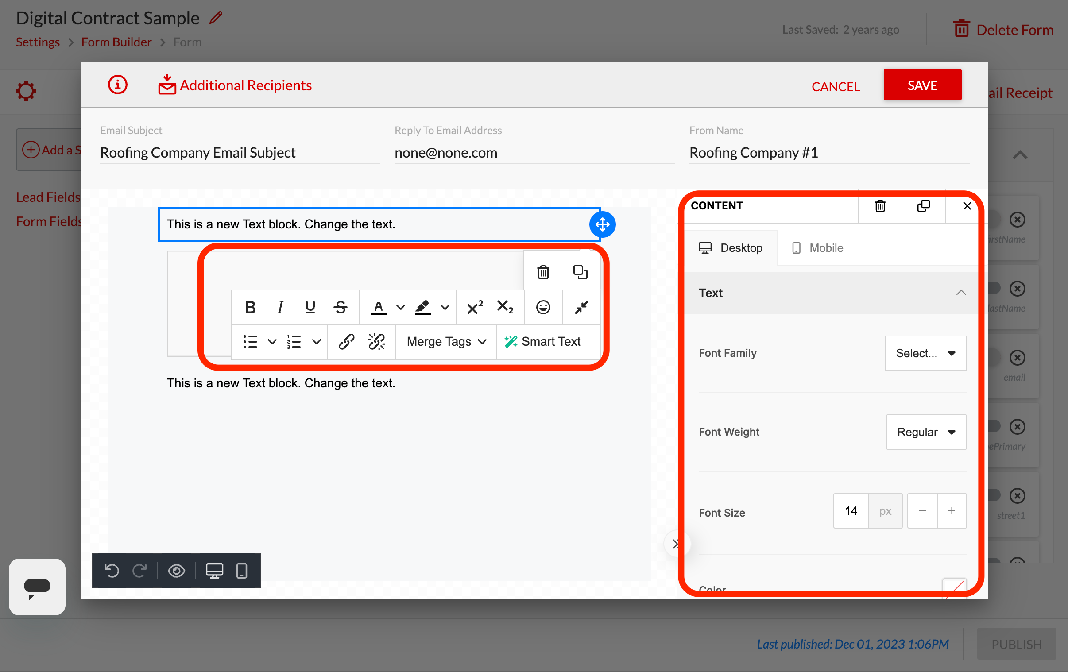
Task: Click the Color swatch in Text section
Action: [954, 587]
